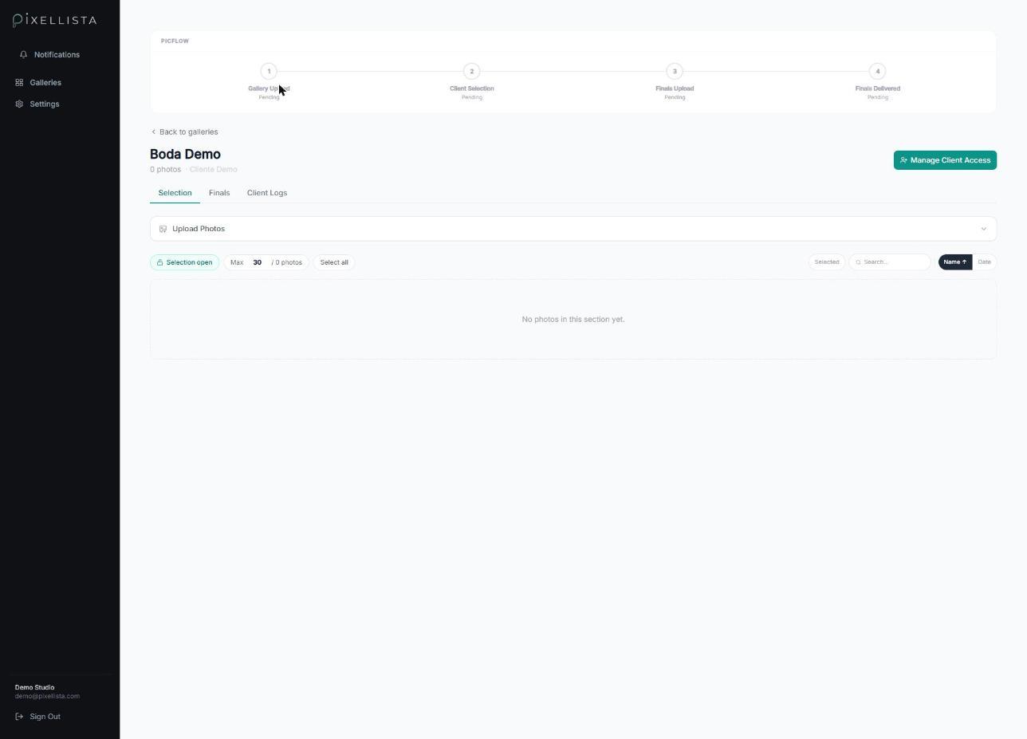This screenshot has width=1027, height=739.
Task: Click the "0 photos" count under the title
Action: [x=165, y=170]
